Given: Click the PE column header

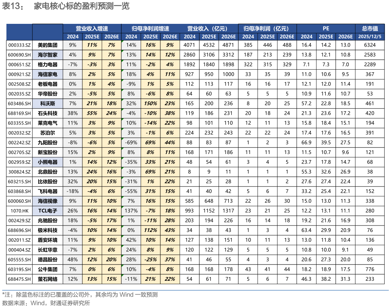Looking at the screenshot, I should pyautogui.click(x=326, y=28).
